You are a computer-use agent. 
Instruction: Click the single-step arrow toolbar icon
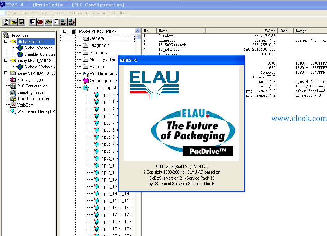pos(56,22)
